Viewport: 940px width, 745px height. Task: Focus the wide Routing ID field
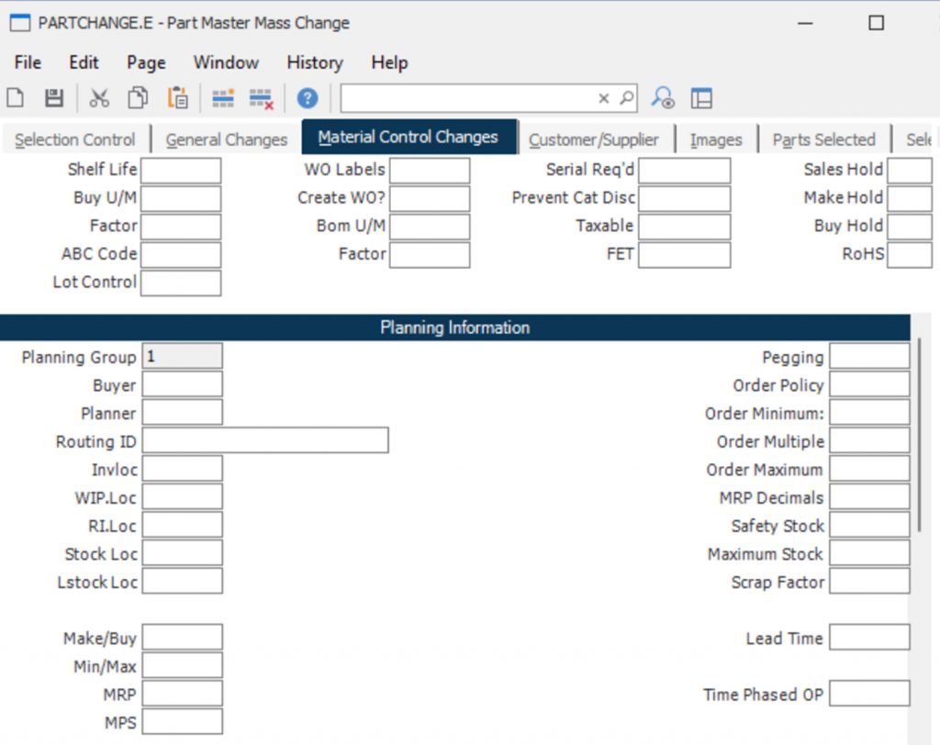[265, 440]
